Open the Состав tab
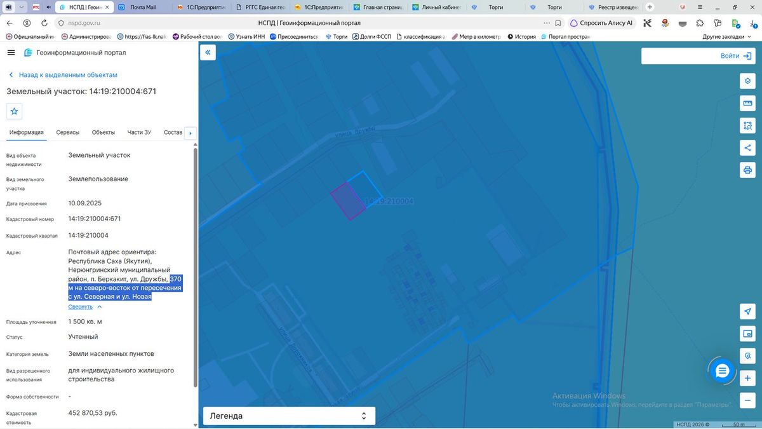The width and height of the screenshot is (762, 429). pyautogui.click(x=173, y=132)
